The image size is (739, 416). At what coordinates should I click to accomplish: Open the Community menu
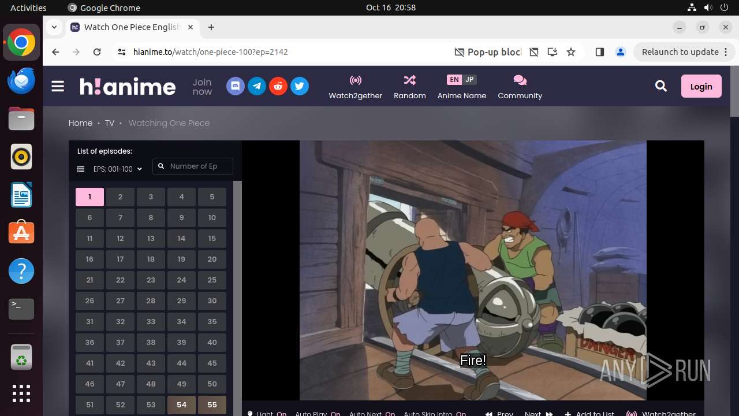(x=520, y=87)
